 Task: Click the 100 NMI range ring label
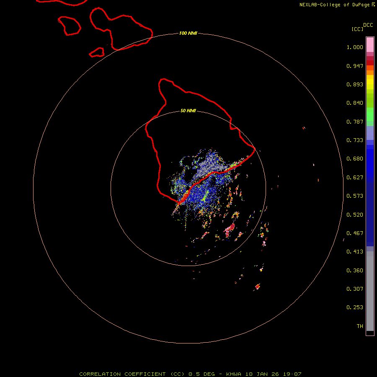[188, 33]
